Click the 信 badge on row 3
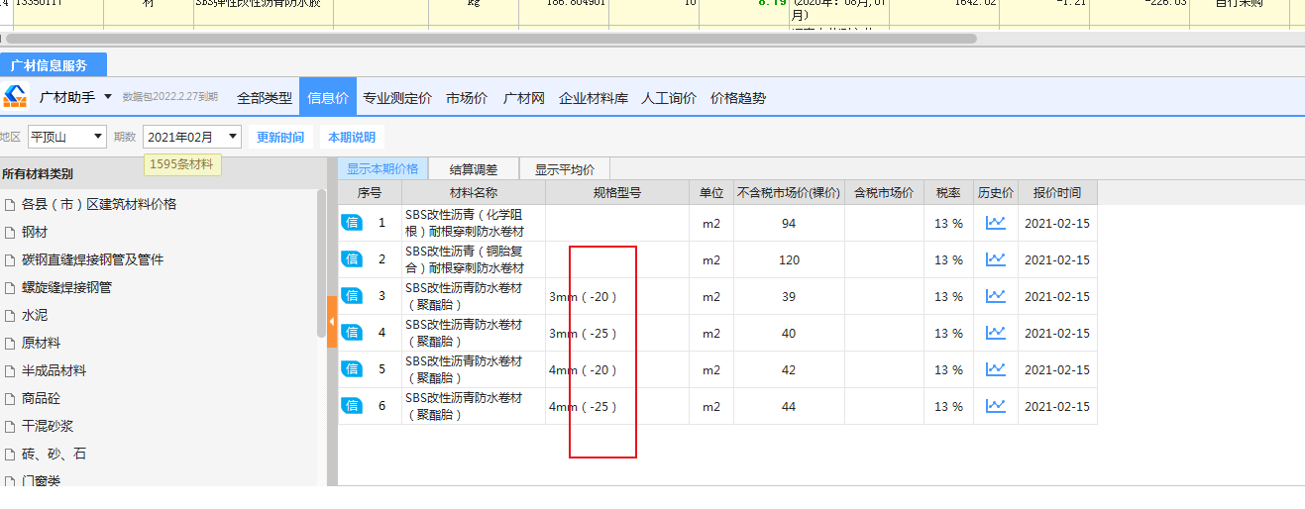 pyautogui.click(x=352, y=296)
